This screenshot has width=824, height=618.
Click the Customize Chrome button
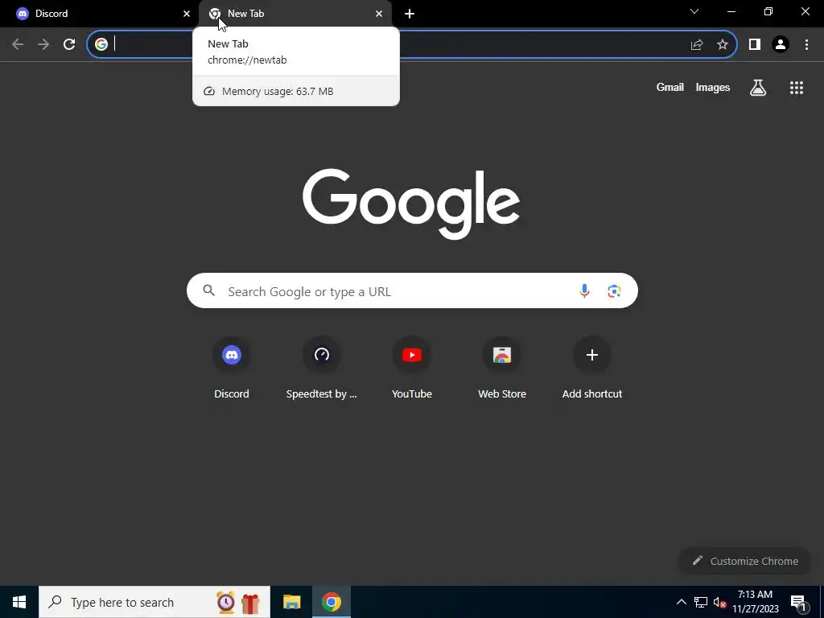[x=744, y=561]
